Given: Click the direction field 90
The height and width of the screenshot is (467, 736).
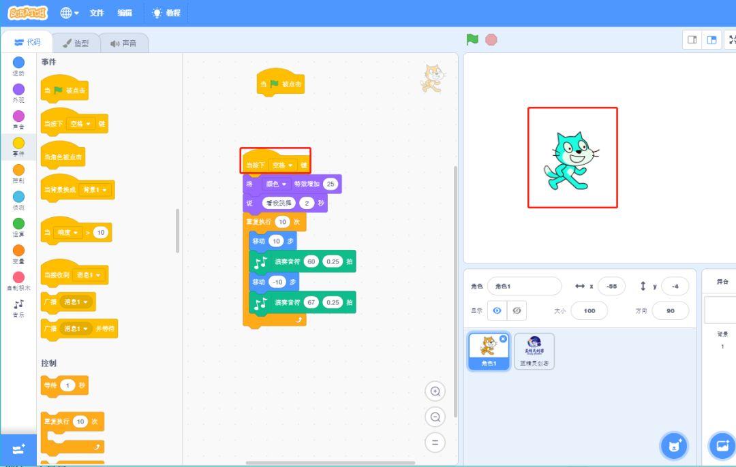Looking at the screenshot, I should coord(671,310).
